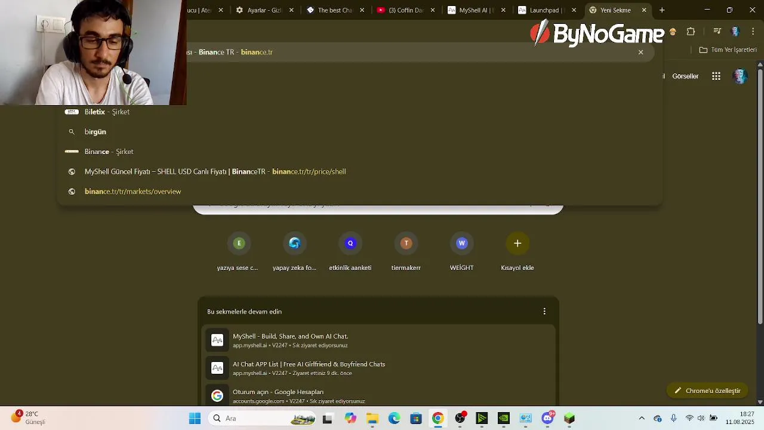Screen dimensions: 764x430
Task: Close the 'Launchpad' tab
Action: coord(574,10)
